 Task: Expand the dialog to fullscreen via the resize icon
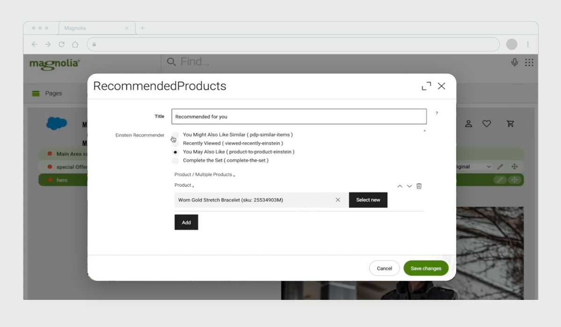click(426, 86)
